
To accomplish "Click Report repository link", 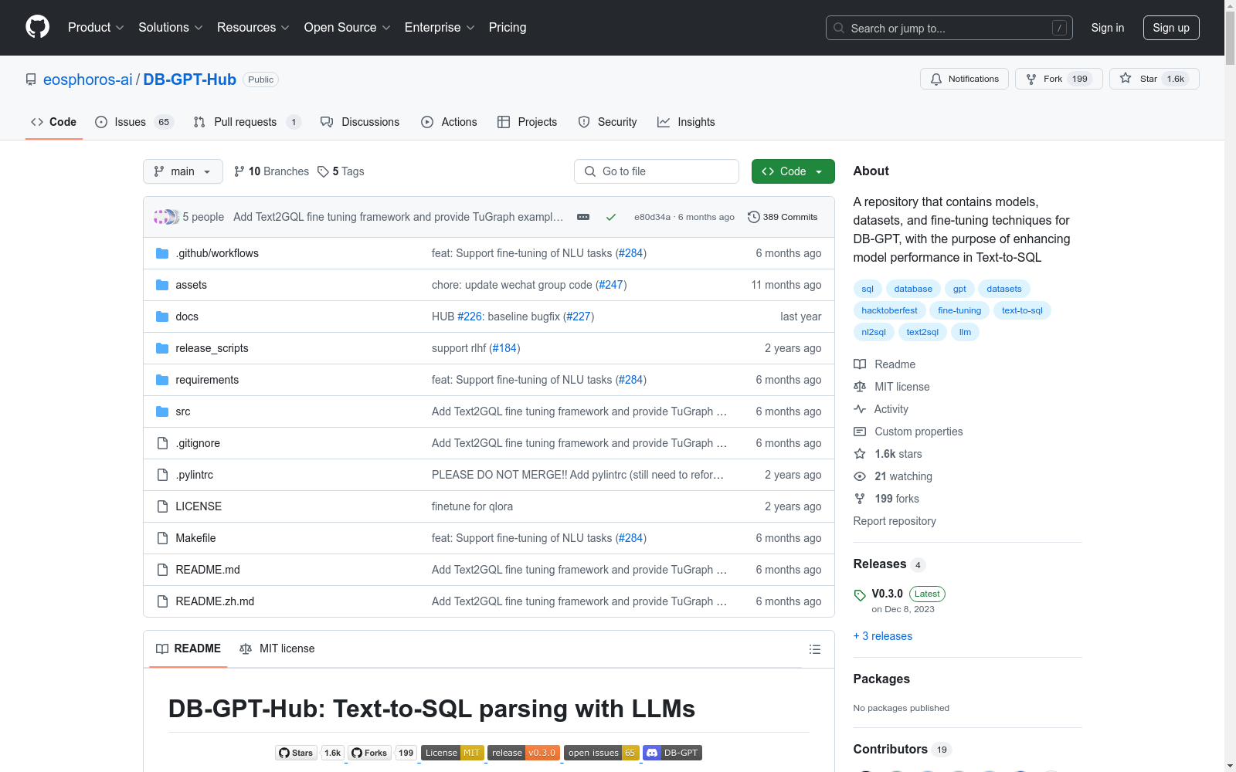I will click(895, 521).
